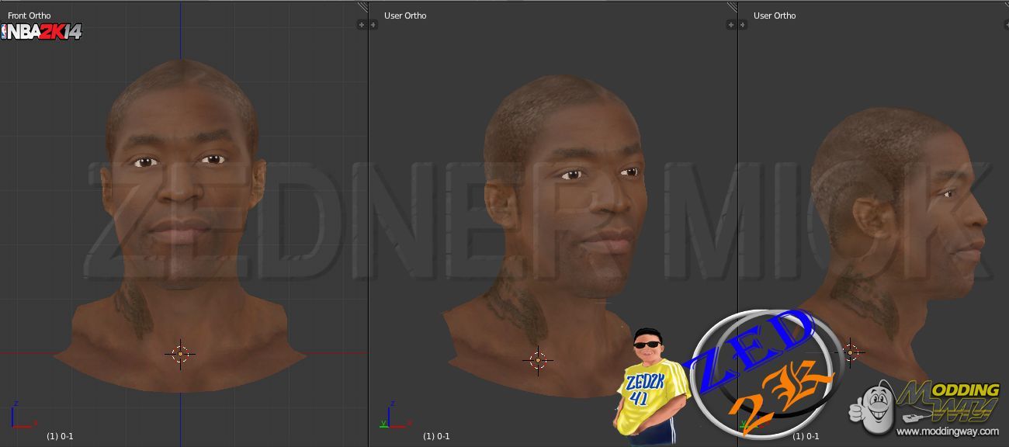
Task: Click the User Ortho label in middle viewport
Action: (x=405, y=16)
